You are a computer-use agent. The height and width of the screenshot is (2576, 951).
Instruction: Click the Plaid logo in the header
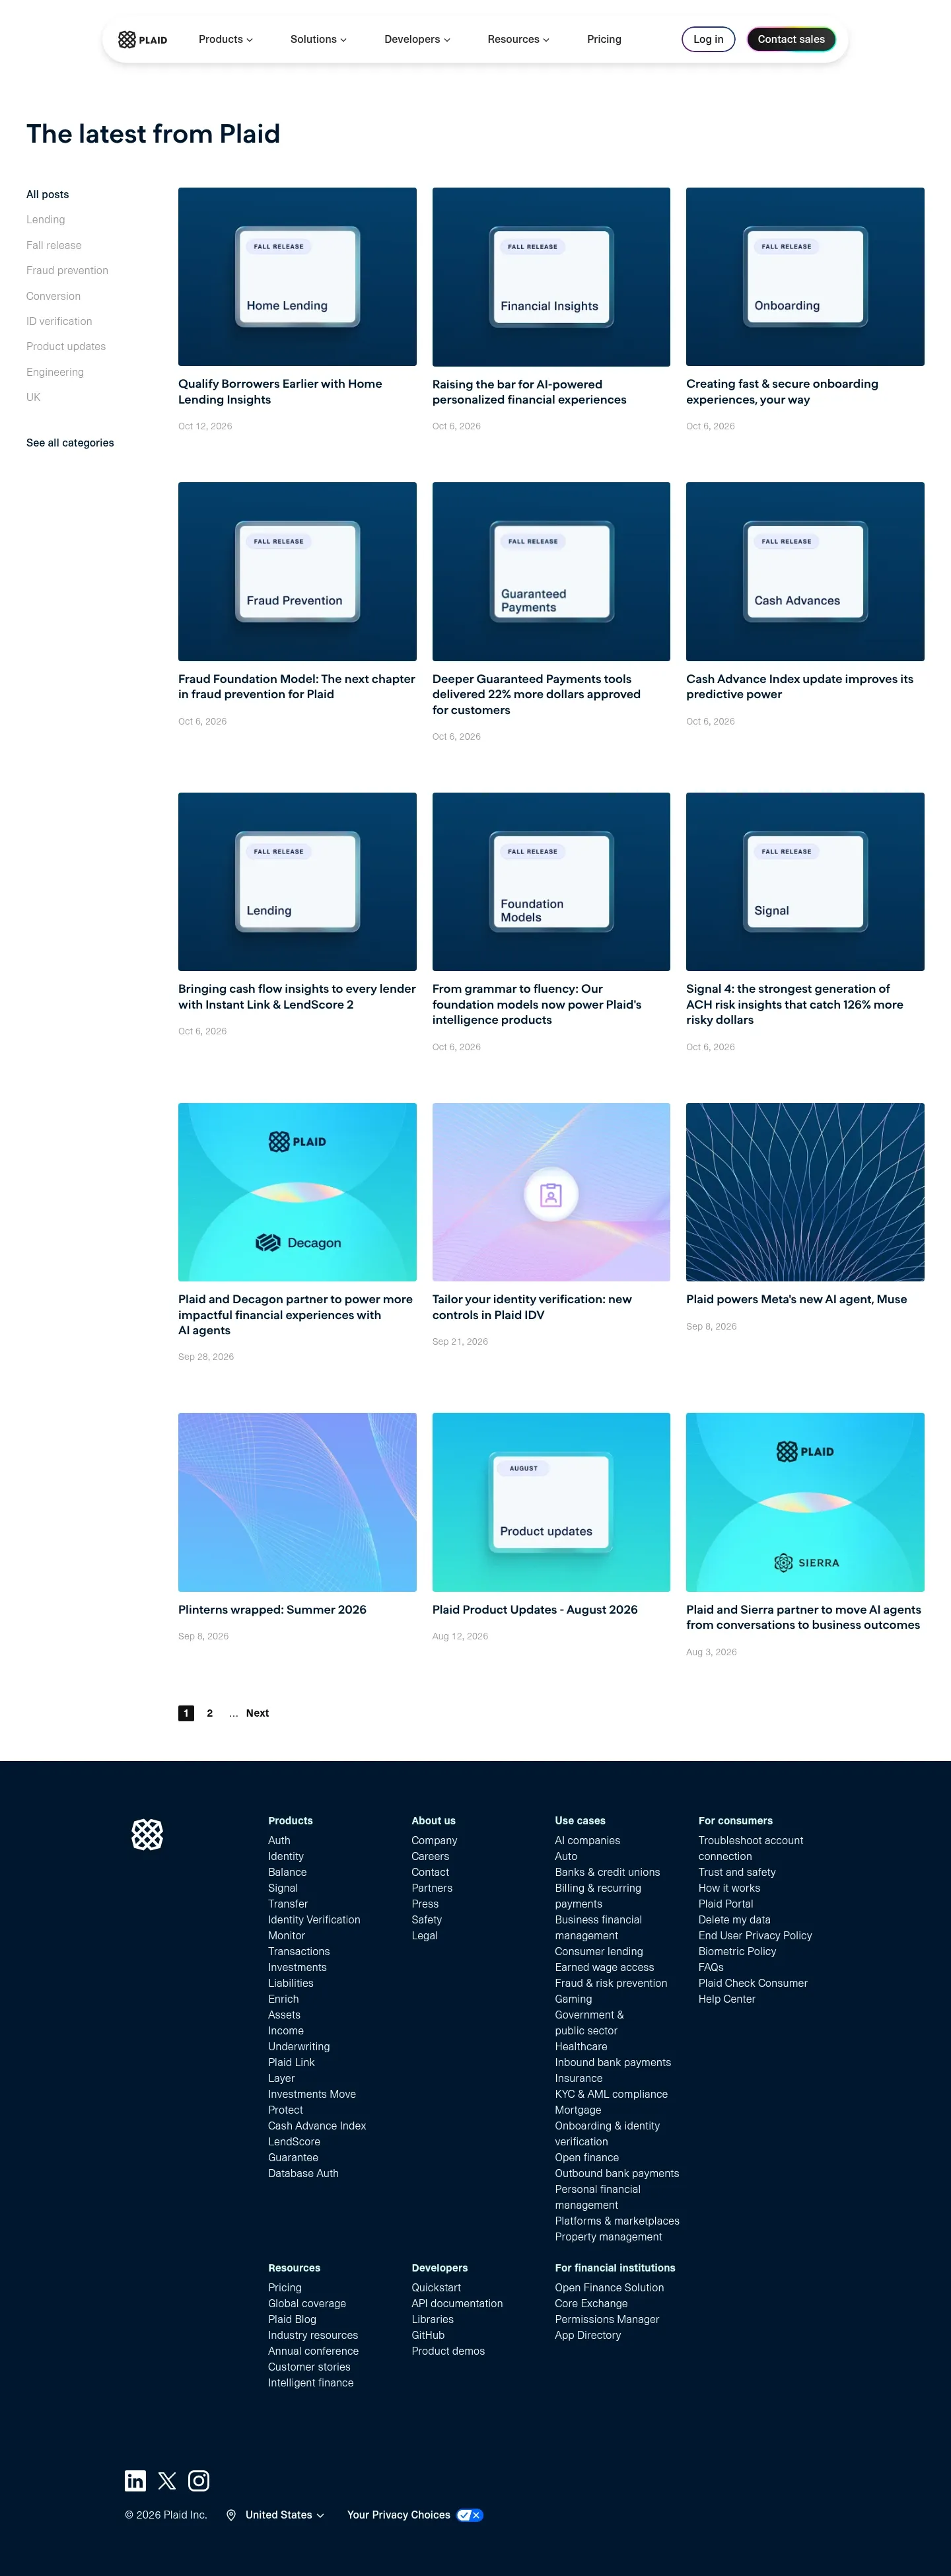[x=143, y=40]
